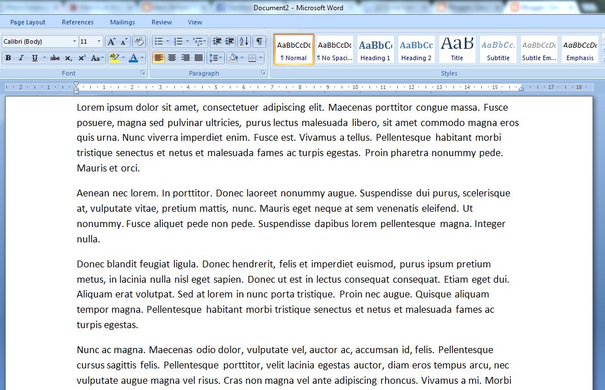Select the Title style
This screenshot has width=605, height=390.
click(x=457, y=49)
